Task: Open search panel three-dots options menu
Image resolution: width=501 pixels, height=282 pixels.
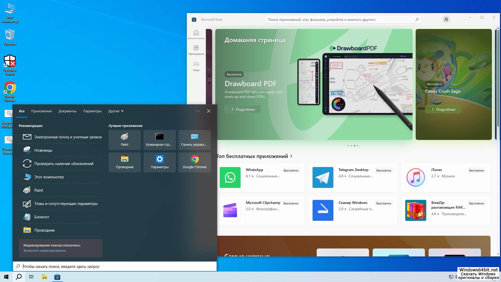Action: click(198, 111)
